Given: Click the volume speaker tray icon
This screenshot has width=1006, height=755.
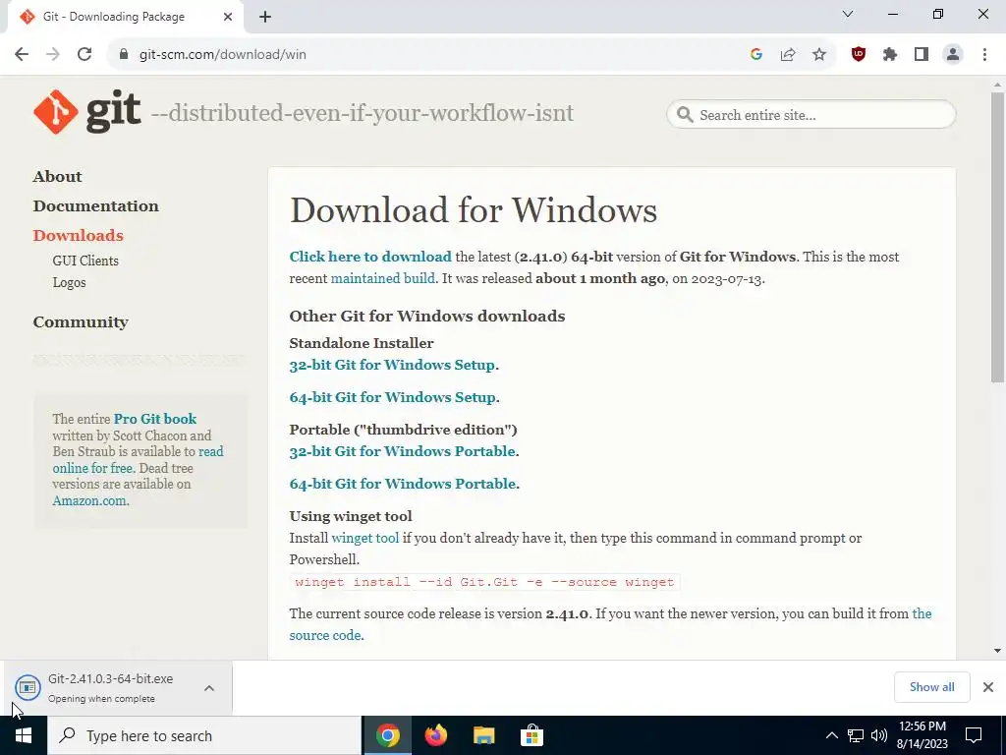Looking at the screenshot, I should pyautogui.click(x=879, y=735).
